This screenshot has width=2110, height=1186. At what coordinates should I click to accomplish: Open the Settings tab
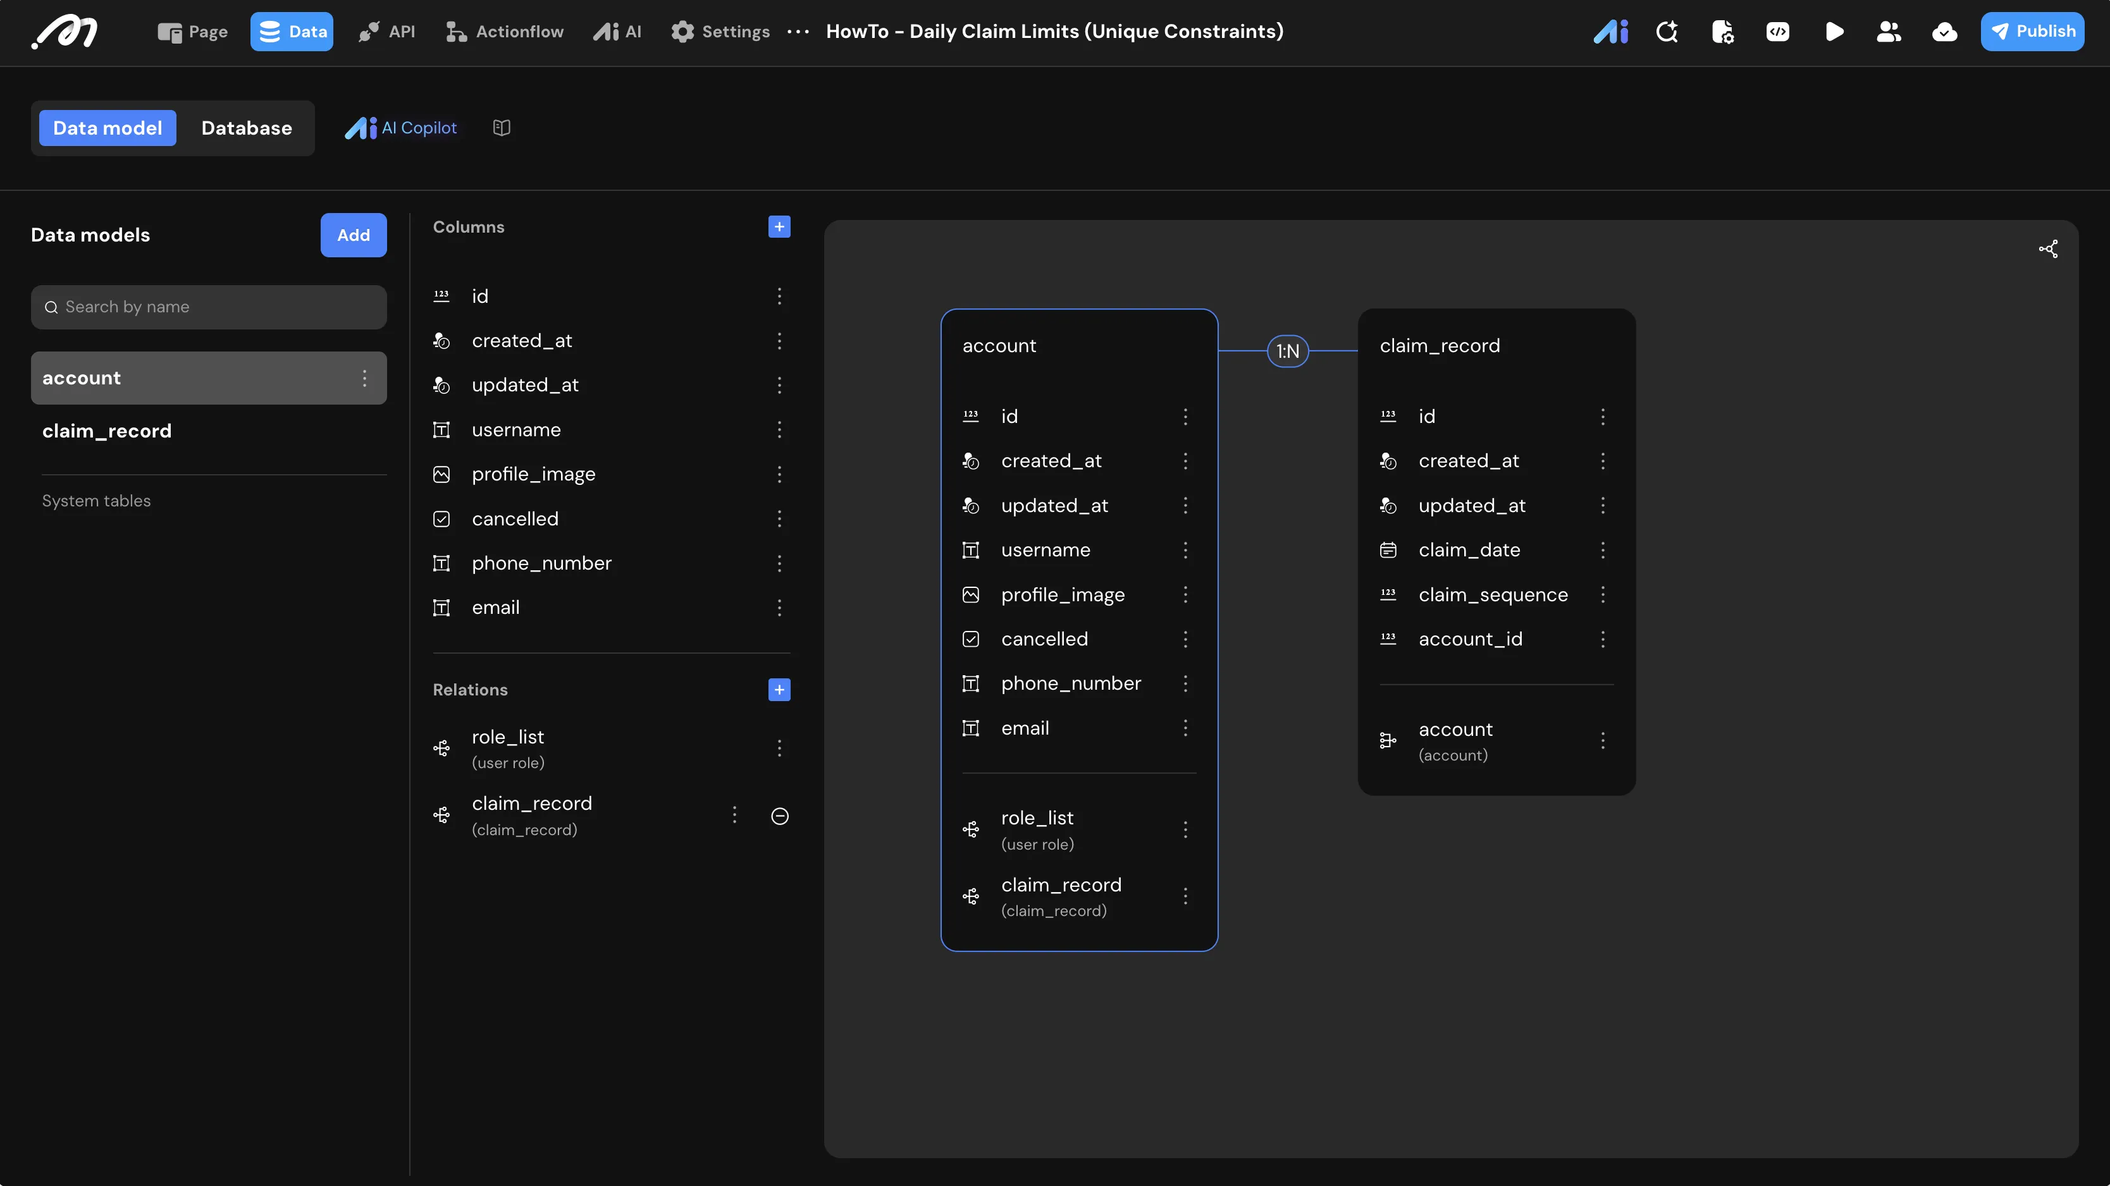pyautogui.click(x=720, y=32)
